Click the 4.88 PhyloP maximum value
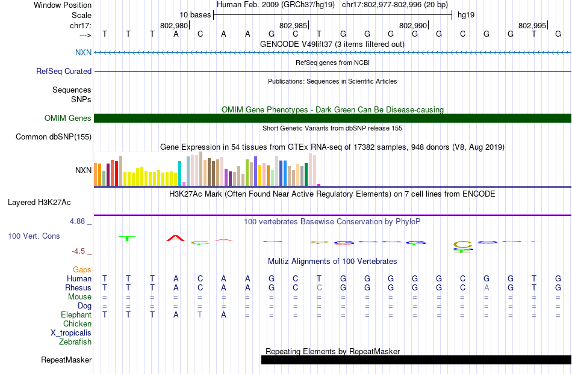 pyautogui.click(x=77, y=221)
